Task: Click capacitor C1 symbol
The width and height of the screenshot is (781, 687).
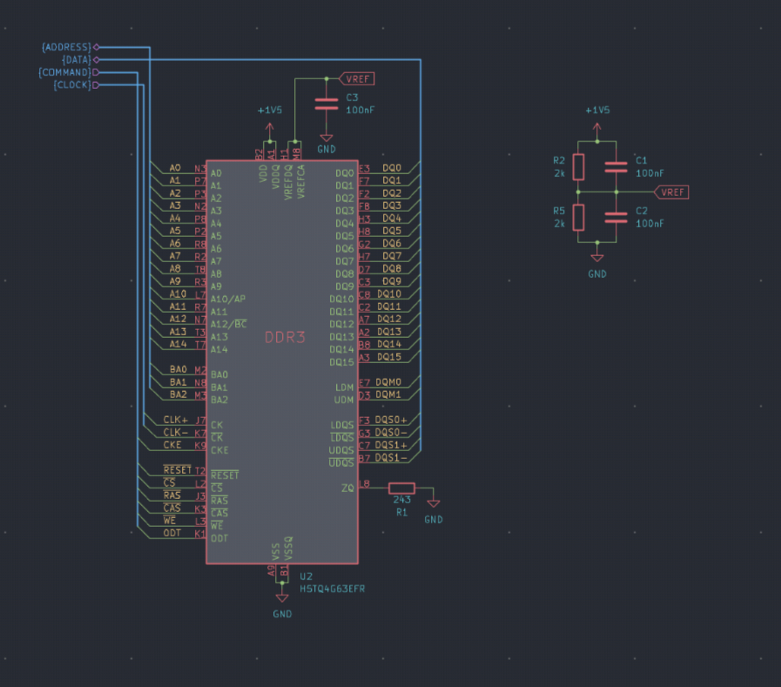Action: point(616,166)
